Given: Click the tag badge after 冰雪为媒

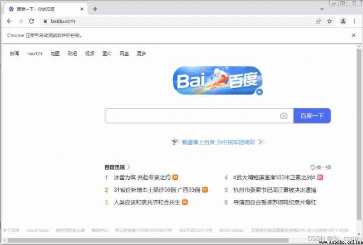Looking at the screenshot, I should (x=175, y=177).
